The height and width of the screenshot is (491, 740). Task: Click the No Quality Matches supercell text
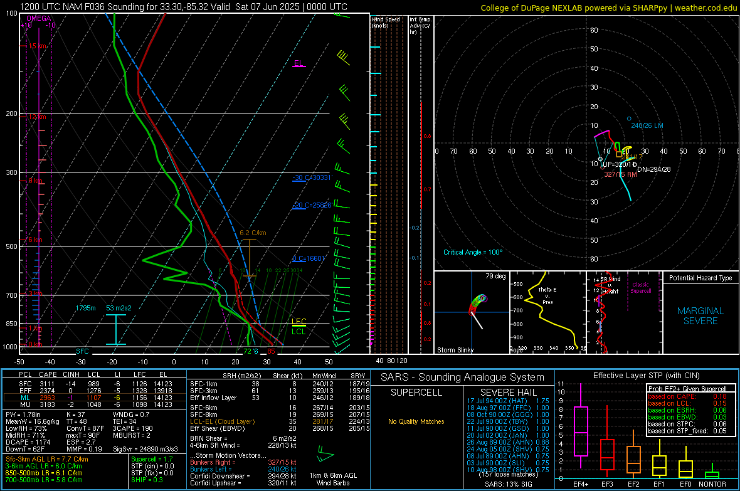(416, 421)
